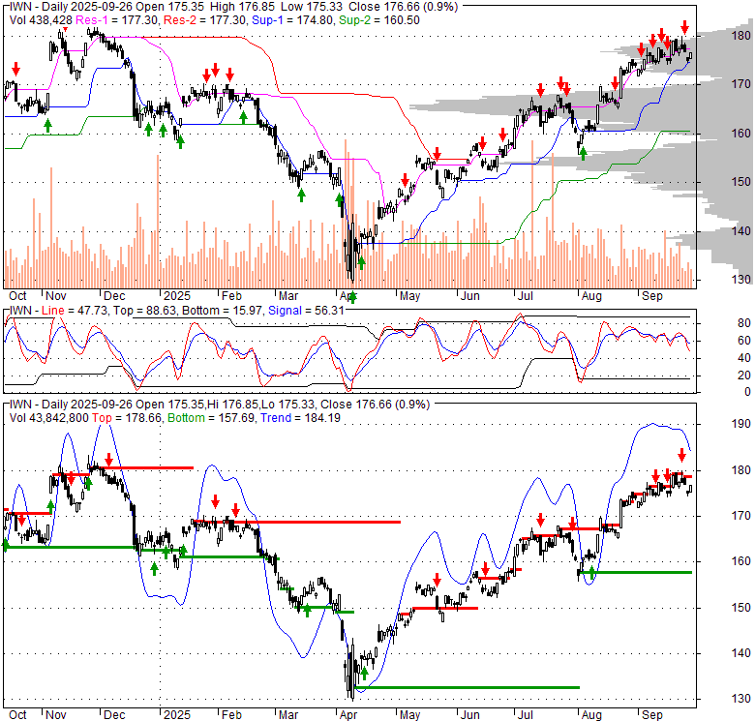Click the red sell arrow at the far-right end of the top chart

[x=684, y=27]
